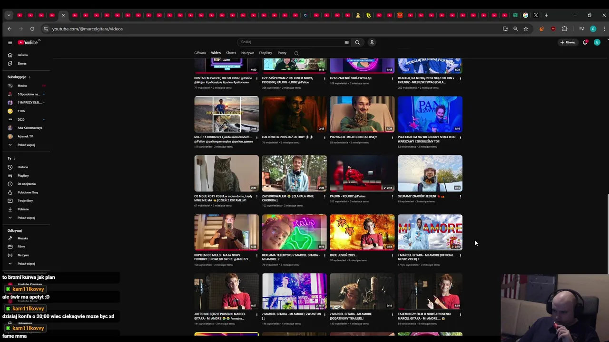Open POJECHAŁEM NA WIECZORNY SPACER thumbnail
This screenshot has width=609, height=342.
(x=430, y=114)
